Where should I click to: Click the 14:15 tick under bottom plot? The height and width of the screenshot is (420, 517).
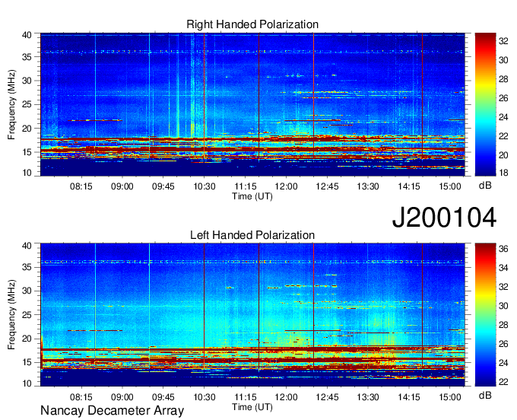pos(409,397)
